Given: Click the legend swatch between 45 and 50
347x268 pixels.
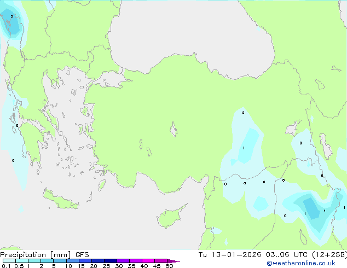Looking at the screenshot, I should 161,261.
